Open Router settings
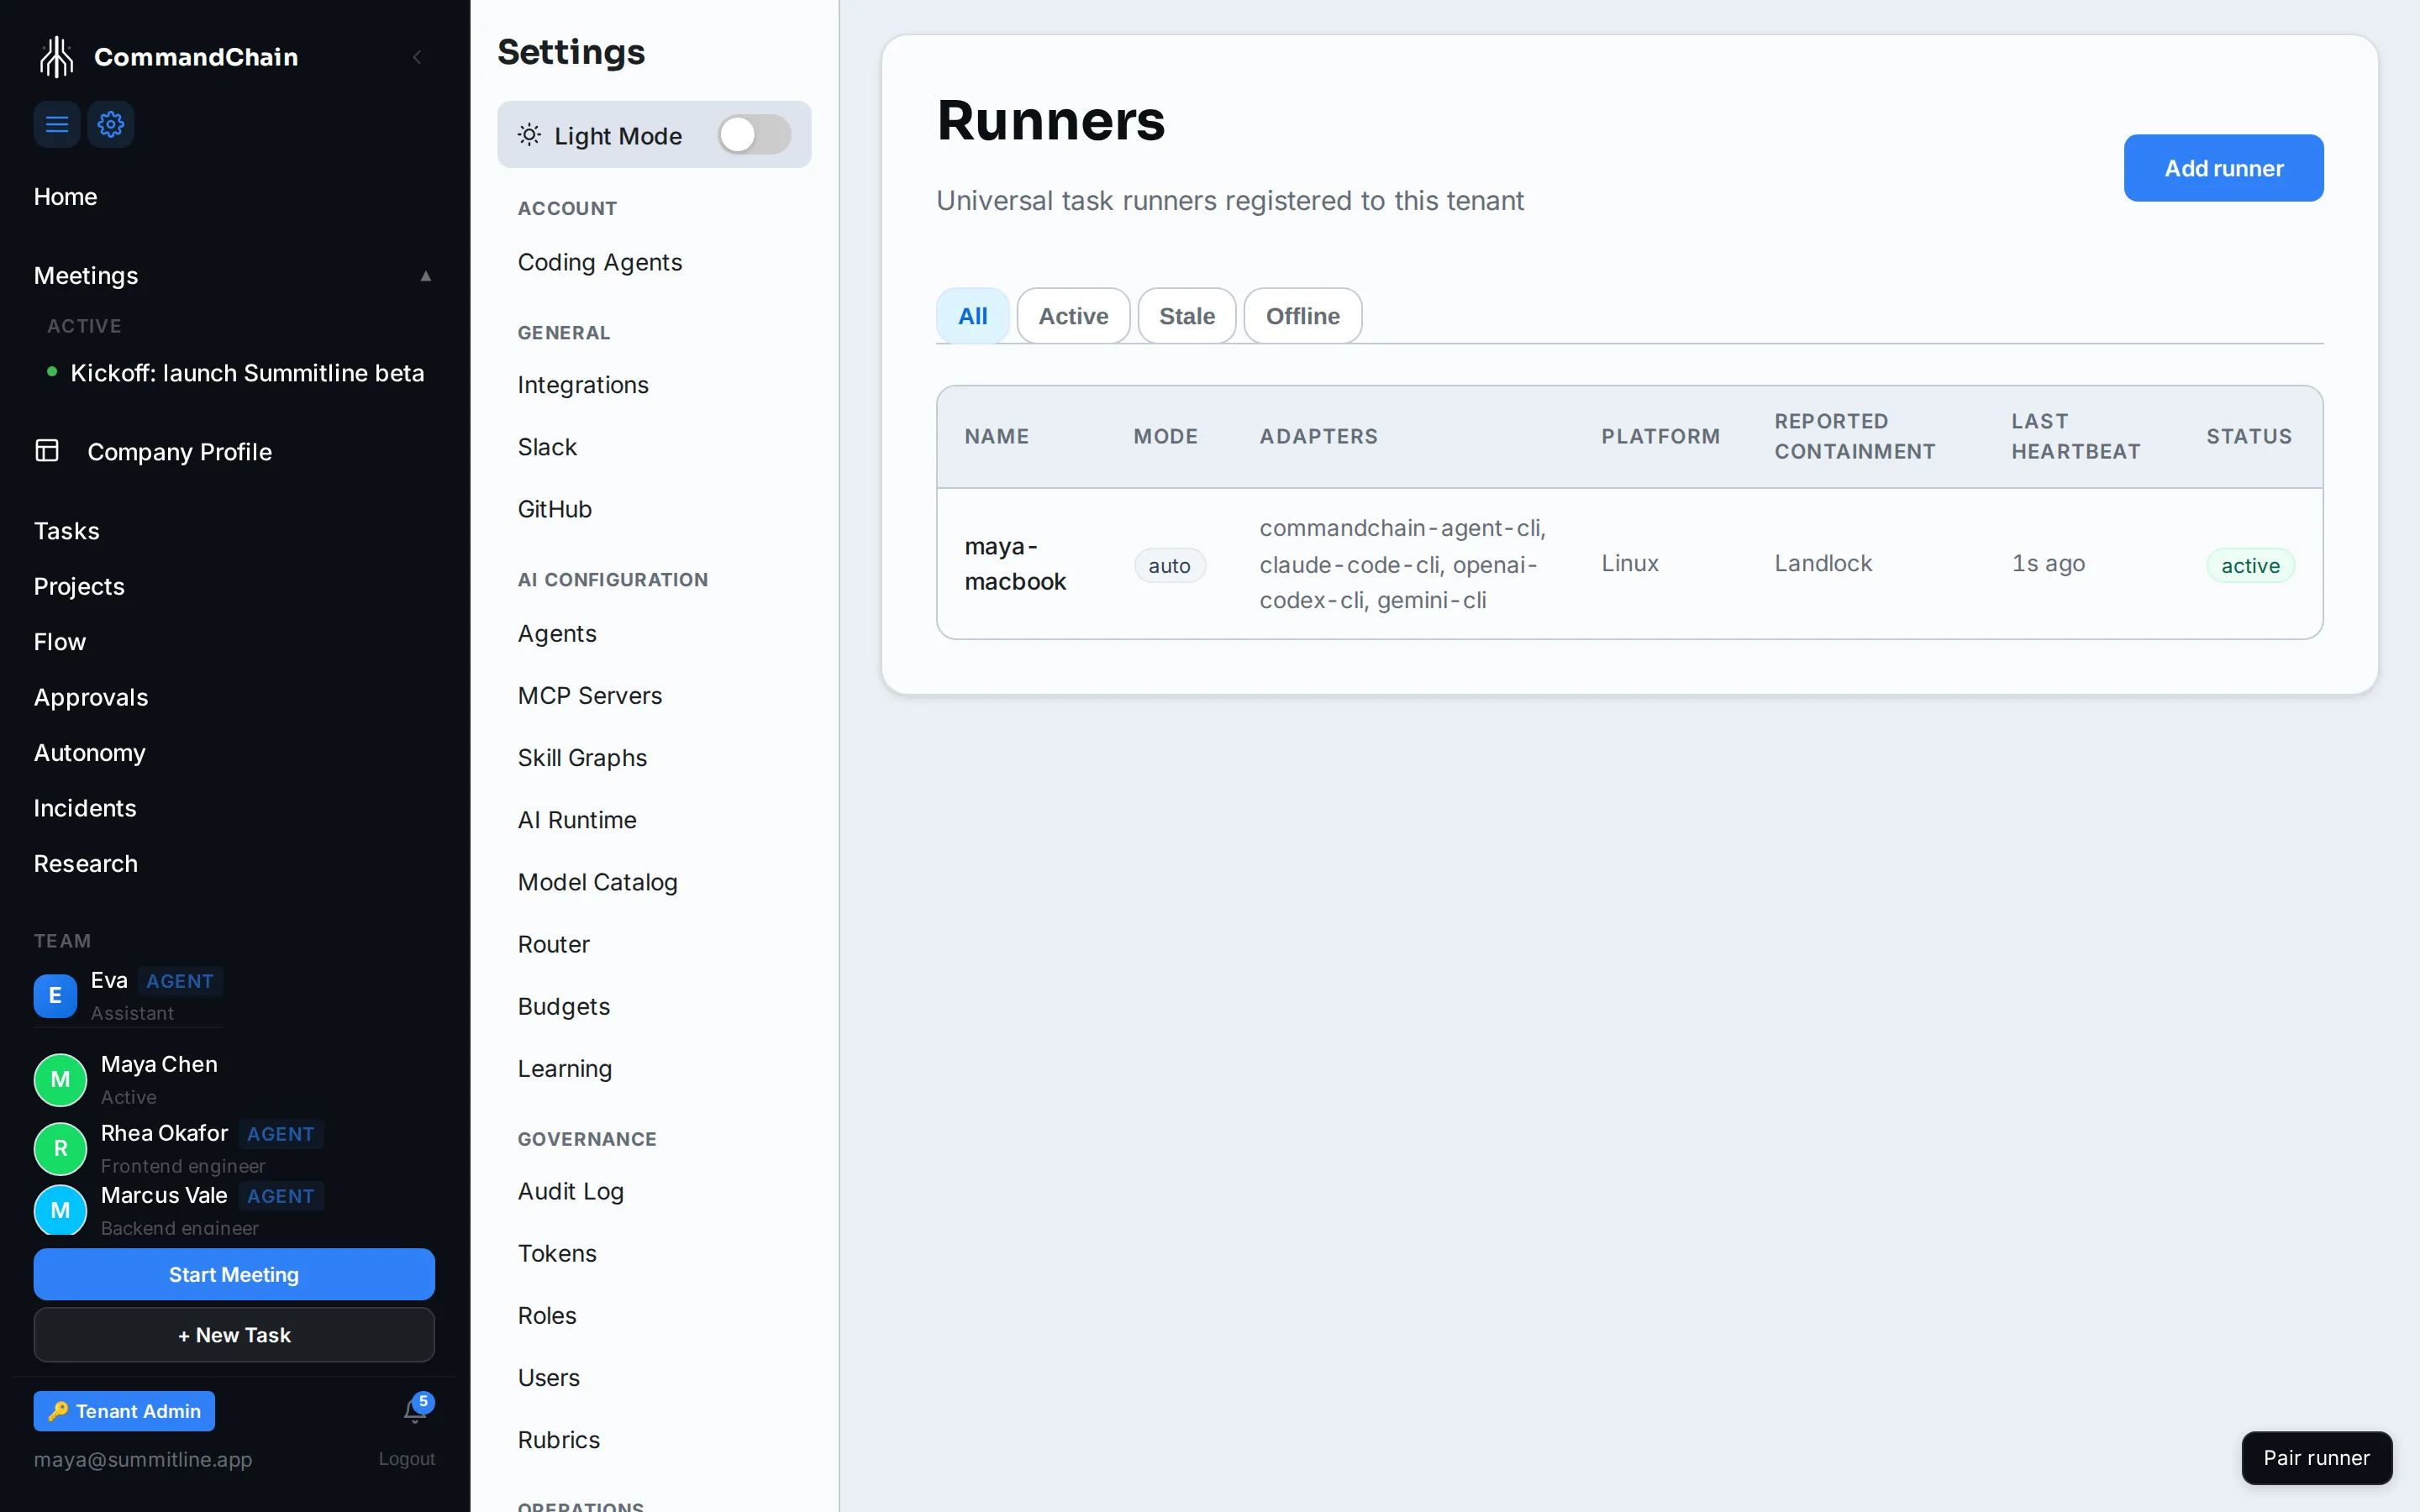The image size is (2420, 1512). point(554,944)
